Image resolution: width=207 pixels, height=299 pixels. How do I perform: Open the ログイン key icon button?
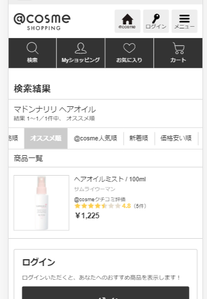click(x=156, y=21)
